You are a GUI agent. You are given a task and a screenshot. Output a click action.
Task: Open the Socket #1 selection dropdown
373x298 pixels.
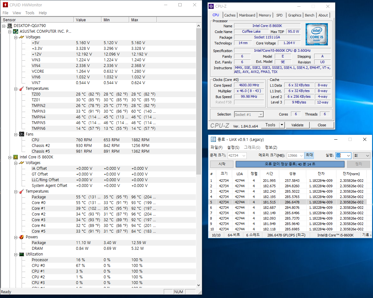pos(261,115)
